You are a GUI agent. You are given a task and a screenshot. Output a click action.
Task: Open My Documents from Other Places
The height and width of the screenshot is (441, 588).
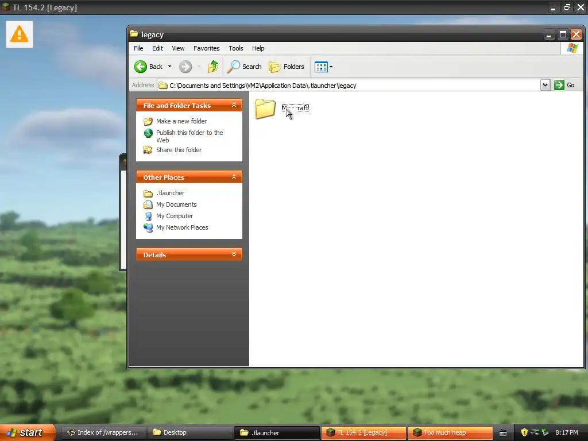pos(176,204)
